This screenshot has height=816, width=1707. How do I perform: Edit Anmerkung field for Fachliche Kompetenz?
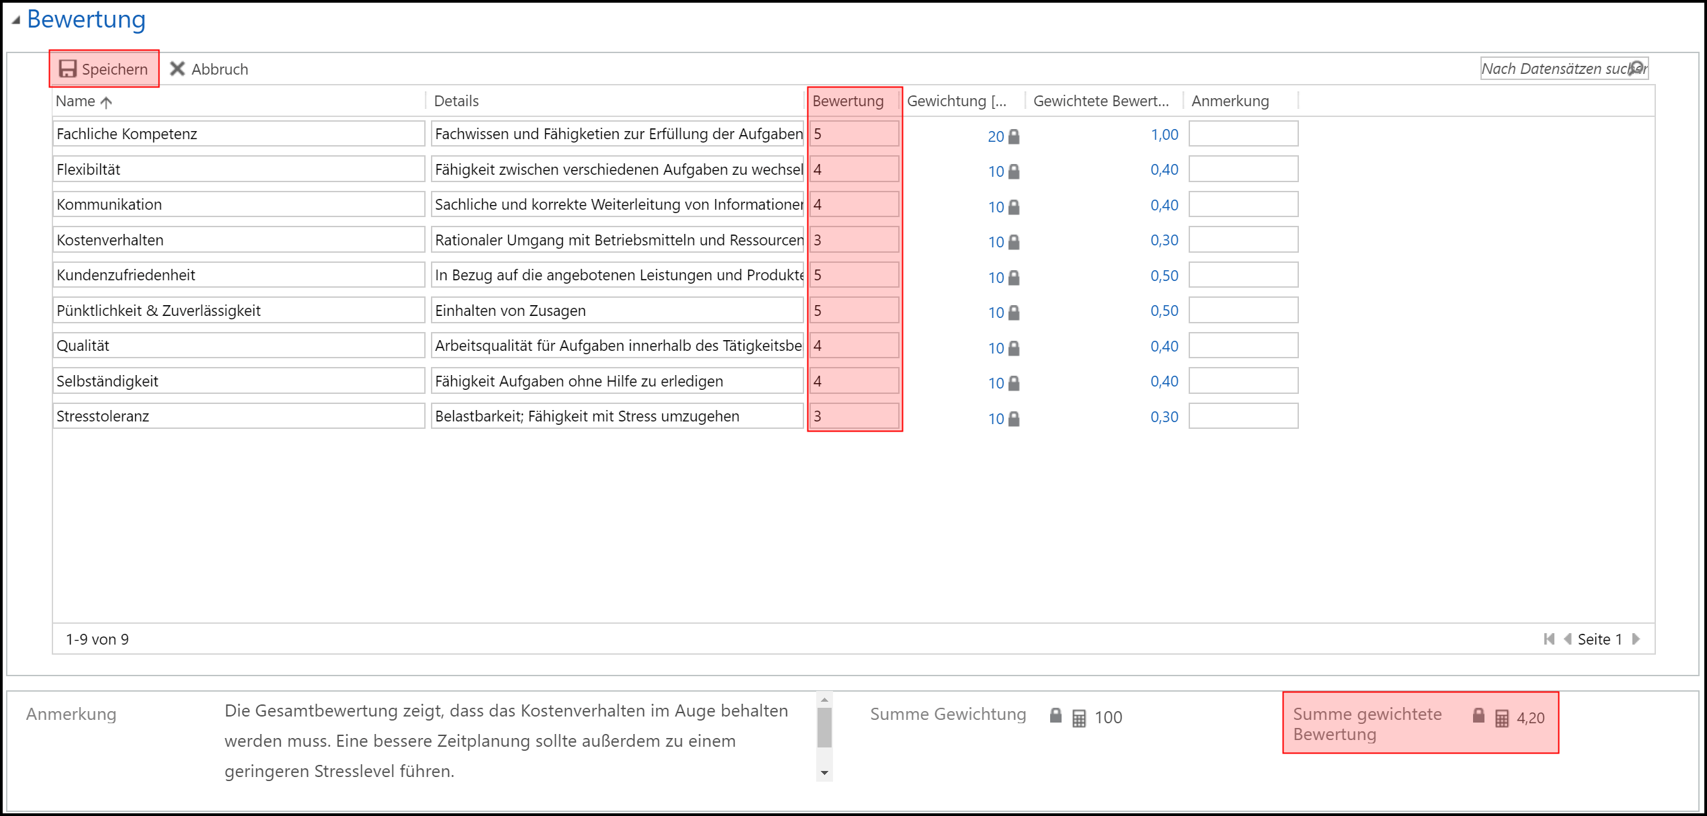click(1243, 134)
